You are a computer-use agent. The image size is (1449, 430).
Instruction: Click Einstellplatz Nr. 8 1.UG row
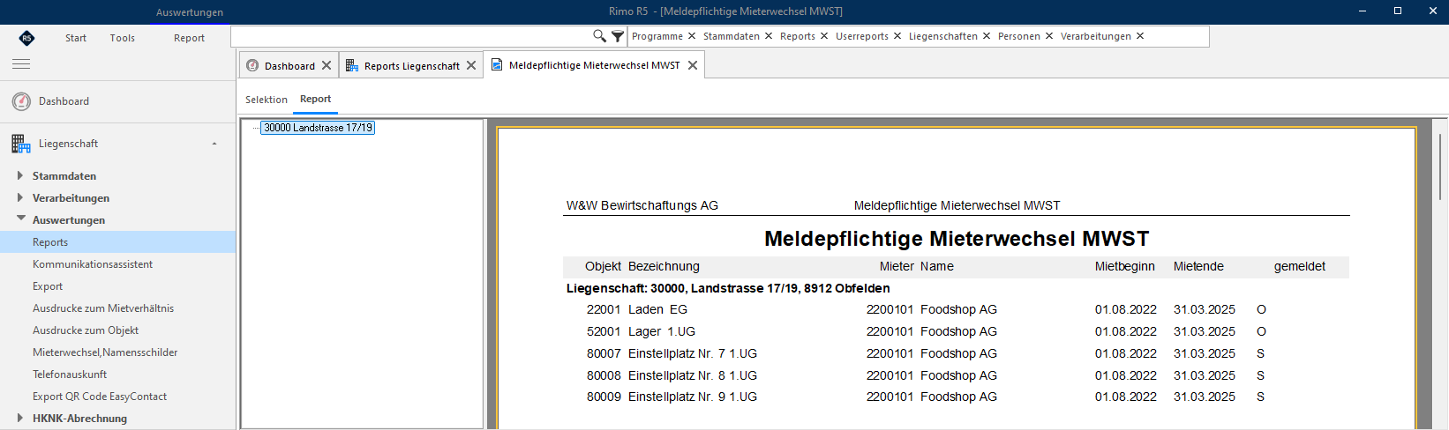click(x=956, y=375)
